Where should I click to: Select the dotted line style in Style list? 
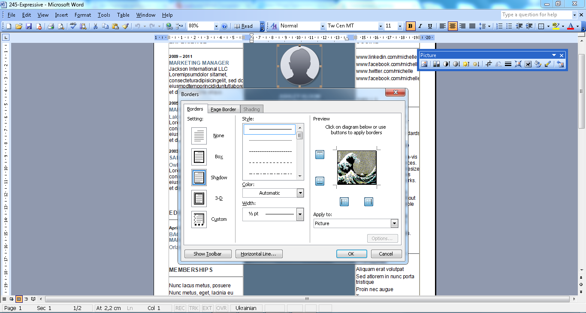pyautogui.click(x=270, y=140)
